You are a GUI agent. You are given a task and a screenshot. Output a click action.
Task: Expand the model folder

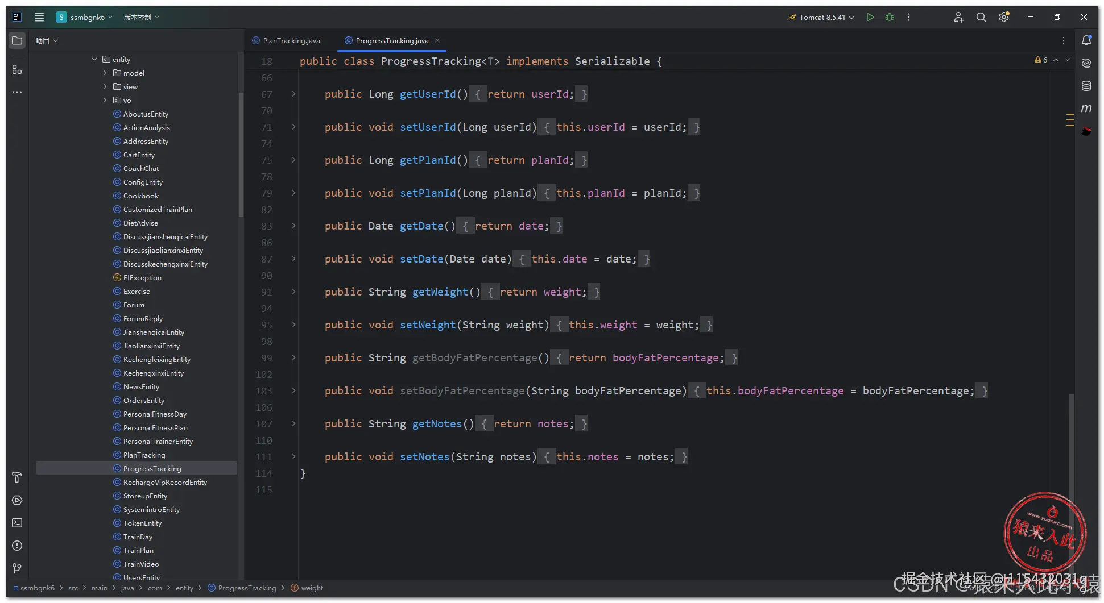105,73
